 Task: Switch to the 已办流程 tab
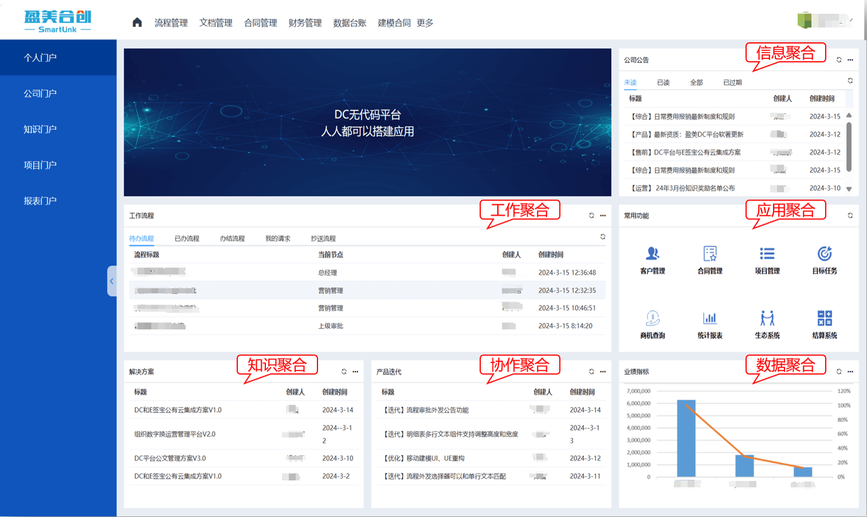coord(187,239)
